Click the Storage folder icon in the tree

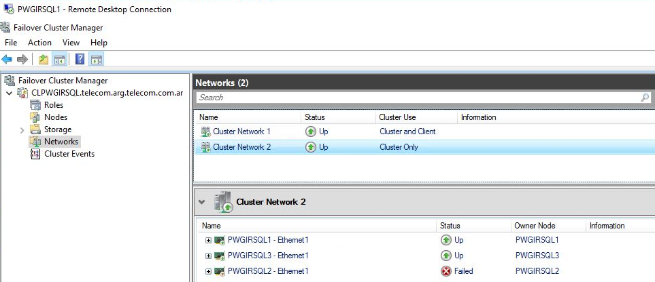click(x=35, y=129)
